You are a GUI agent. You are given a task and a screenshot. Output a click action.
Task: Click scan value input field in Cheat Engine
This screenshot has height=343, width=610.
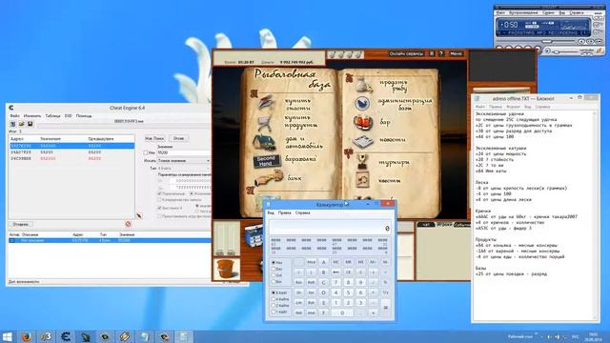click(184, 152)
